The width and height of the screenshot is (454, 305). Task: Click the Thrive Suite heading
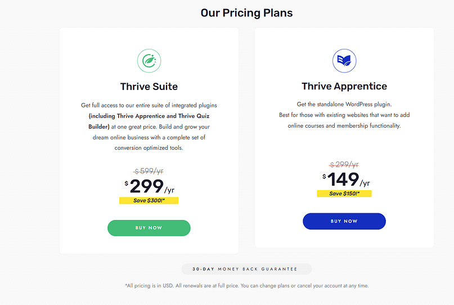tap(149, 87)
